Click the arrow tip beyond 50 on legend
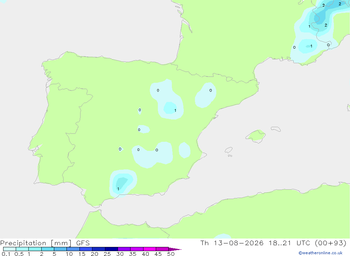 click(175, 249)
